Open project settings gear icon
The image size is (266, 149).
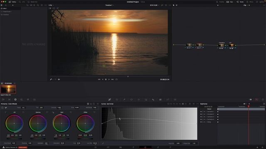[x=262, y=147]
